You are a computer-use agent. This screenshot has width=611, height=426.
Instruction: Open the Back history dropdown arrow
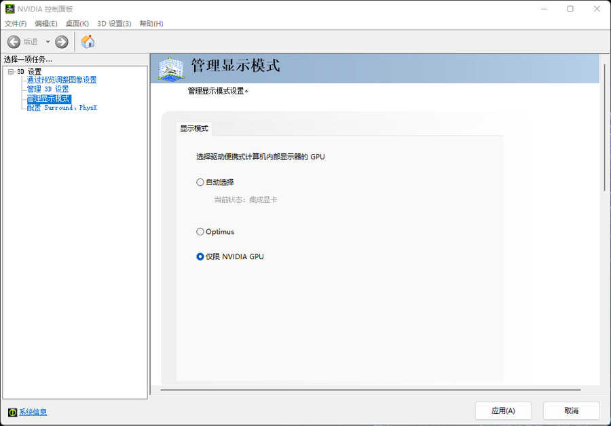(x=48, y=42)
